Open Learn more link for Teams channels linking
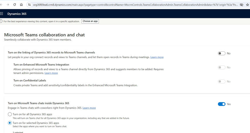 [x=157, y=57]
